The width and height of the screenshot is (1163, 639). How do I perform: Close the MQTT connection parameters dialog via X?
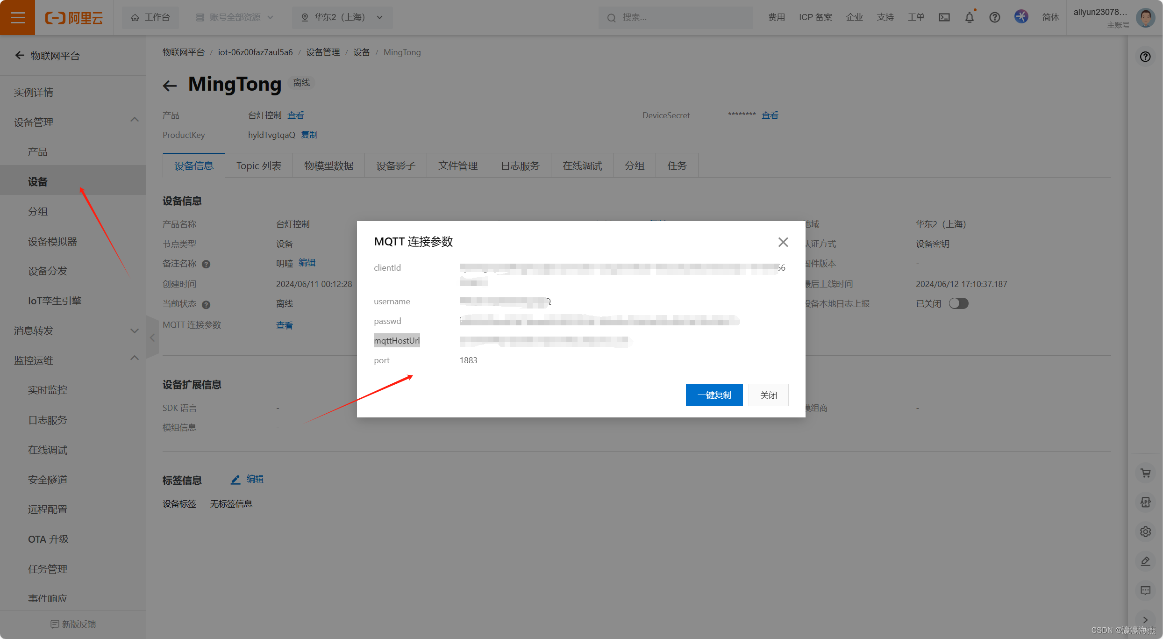783,242
